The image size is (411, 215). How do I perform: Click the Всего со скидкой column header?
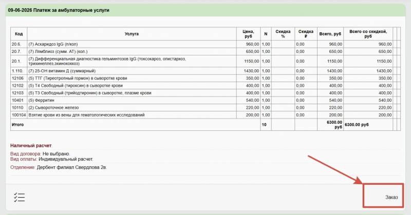[368, 34]
